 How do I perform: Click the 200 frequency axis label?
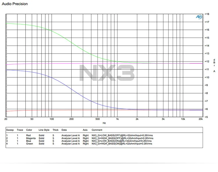click(x=72, y=119)
